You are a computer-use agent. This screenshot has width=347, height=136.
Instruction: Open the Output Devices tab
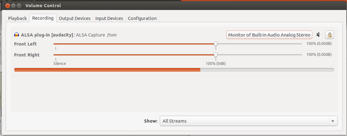pos(75,18)
